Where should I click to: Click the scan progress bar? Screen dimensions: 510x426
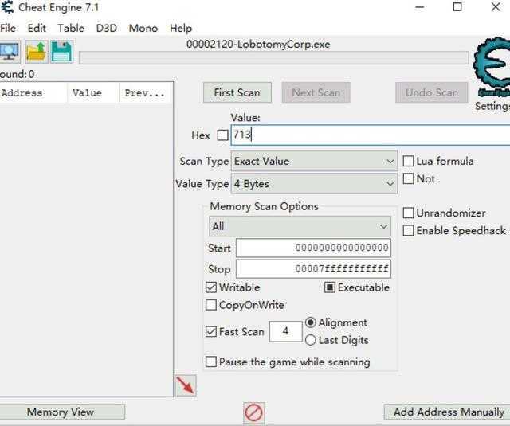pyautogui.click(x=273, y=58)
